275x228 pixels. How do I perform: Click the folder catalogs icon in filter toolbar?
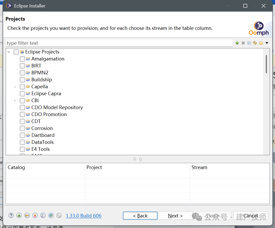[x=261, y=43]
